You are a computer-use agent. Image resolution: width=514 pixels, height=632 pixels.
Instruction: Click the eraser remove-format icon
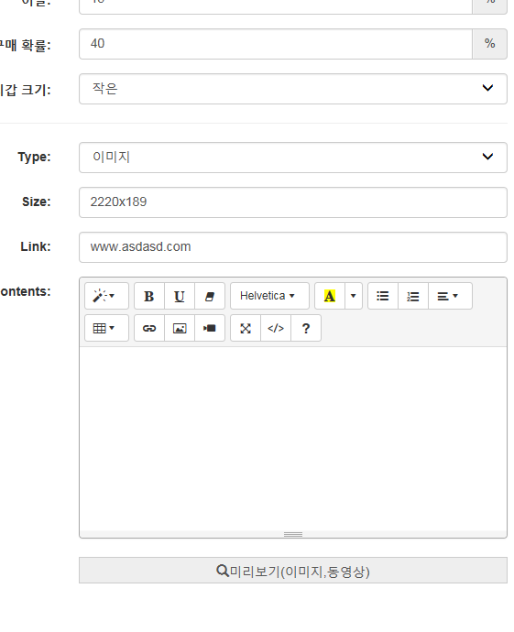click(x=210, y=296)
